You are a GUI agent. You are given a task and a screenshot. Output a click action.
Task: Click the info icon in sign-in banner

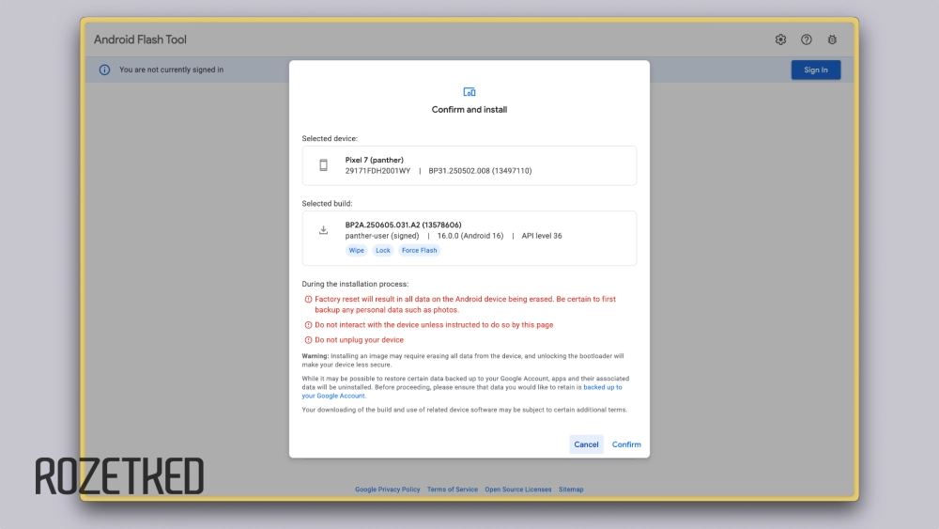click(x=104, y=70)
